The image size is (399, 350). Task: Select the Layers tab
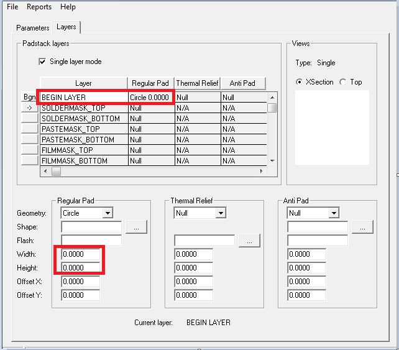66,27
